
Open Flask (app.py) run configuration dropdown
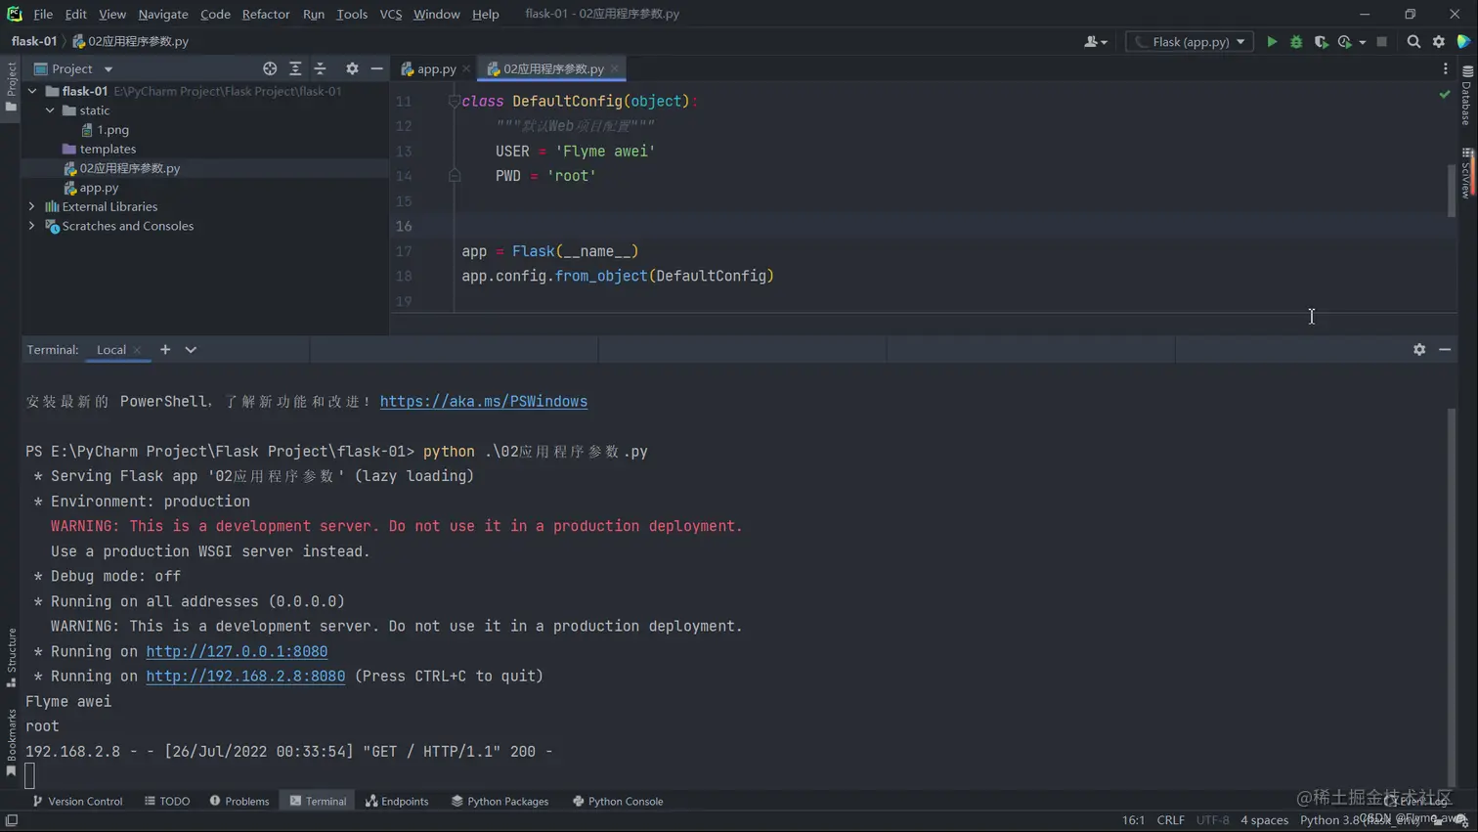click(1190, 42)
